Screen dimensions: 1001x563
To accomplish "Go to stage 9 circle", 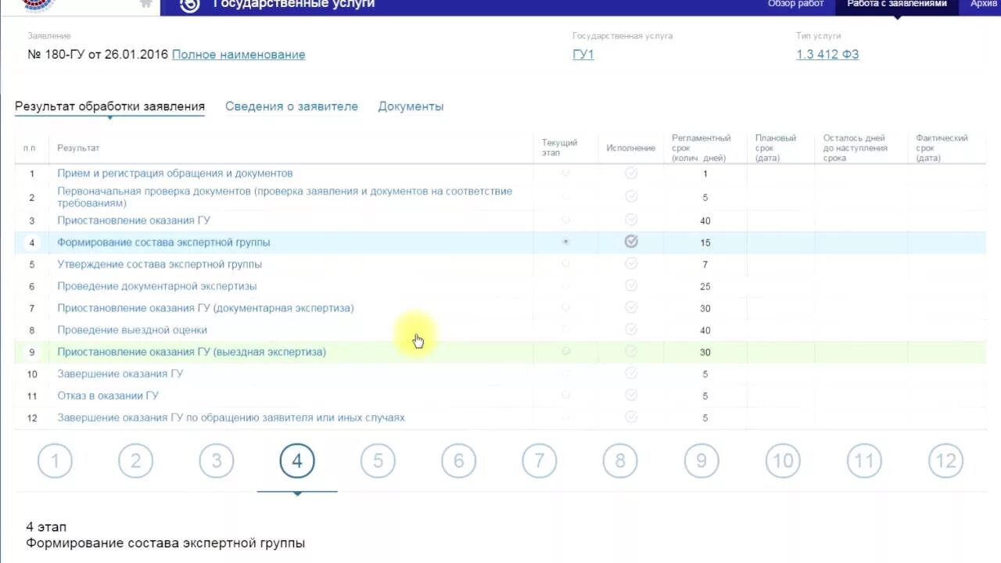I will click(x=701, y=461).
